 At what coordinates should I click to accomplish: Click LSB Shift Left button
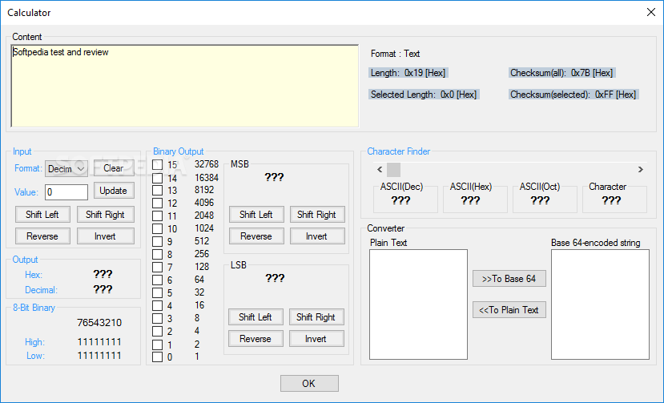point(256,317)
